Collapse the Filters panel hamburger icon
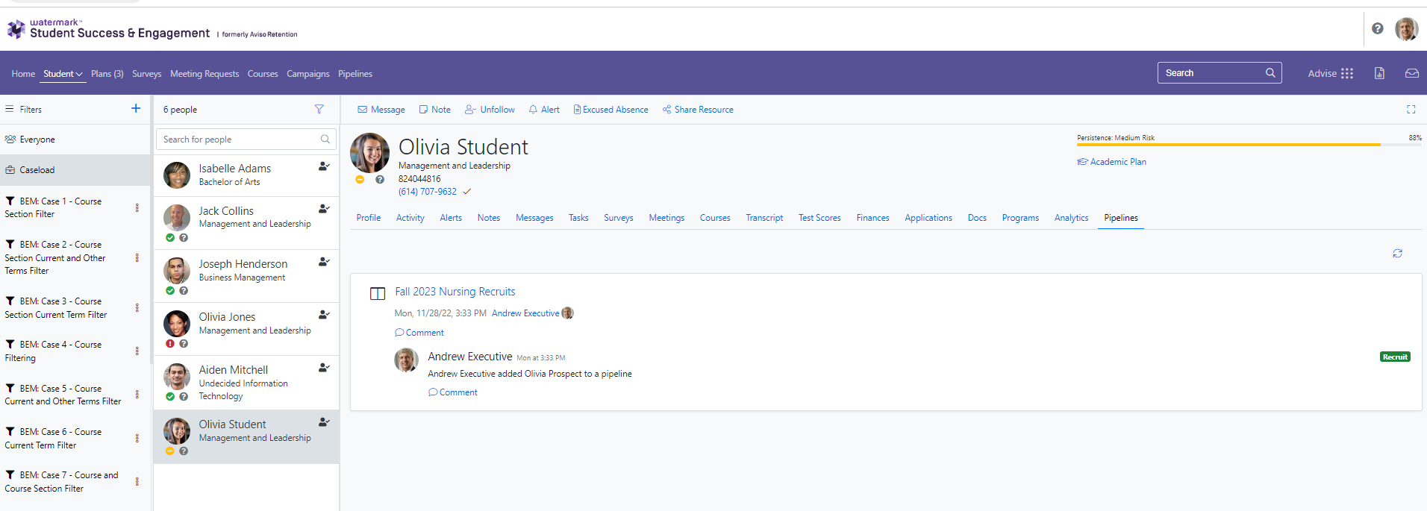 pos(10,109)
